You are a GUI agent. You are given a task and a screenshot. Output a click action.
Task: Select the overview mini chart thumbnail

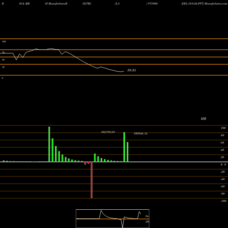pyautogui.click(x=113, y=218)
